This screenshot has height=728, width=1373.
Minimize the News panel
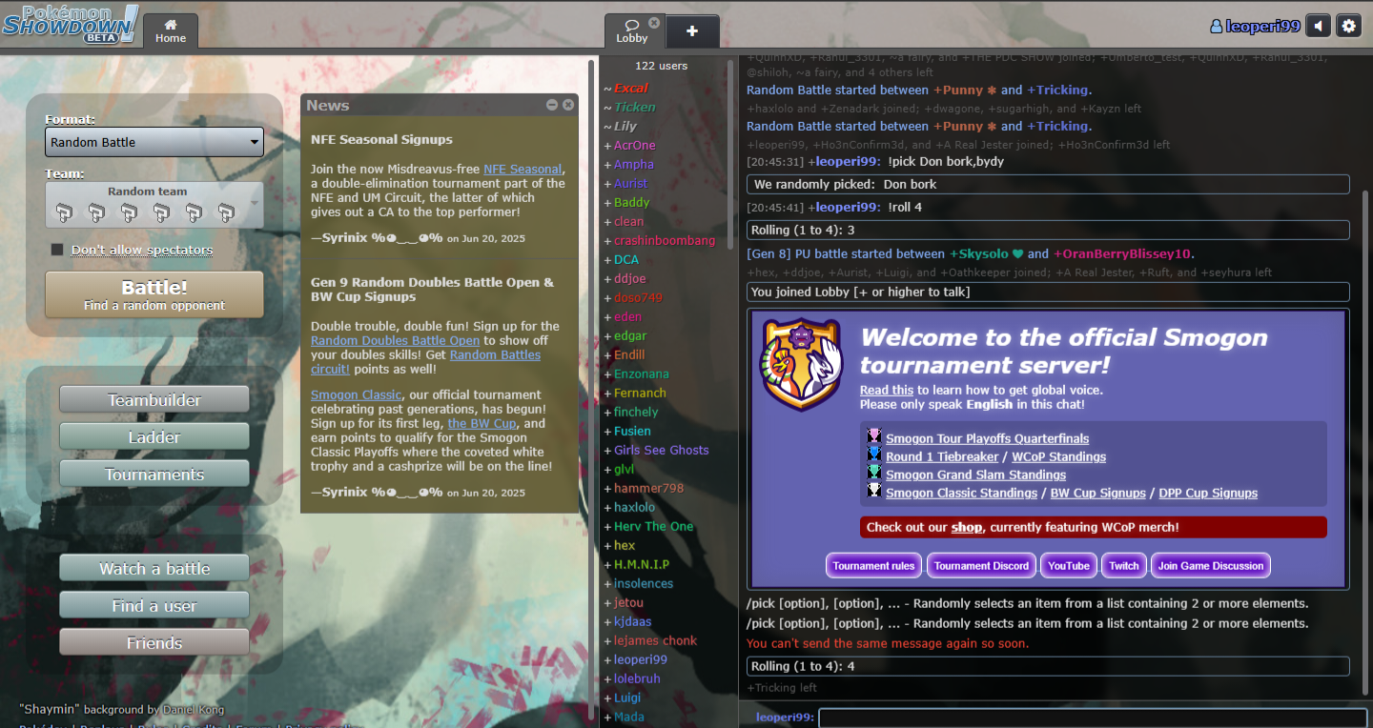click(552, 105)
